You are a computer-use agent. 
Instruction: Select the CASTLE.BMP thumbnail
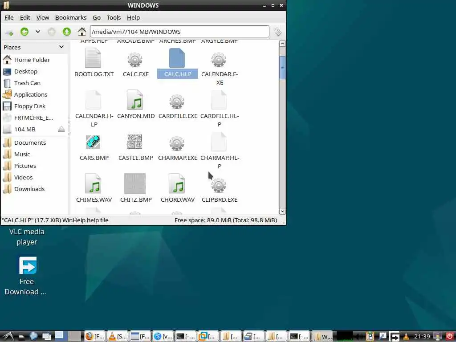tap(135, 142)
